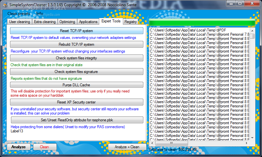This screenshot has width=262, height=157.
Task: Click the horizontal scroll left arrow
Action: click(x=152, y=143)
